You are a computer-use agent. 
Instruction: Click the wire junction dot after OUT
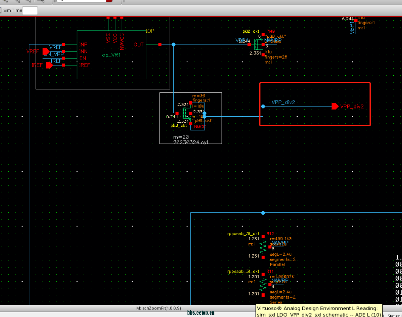pos(174,44)
